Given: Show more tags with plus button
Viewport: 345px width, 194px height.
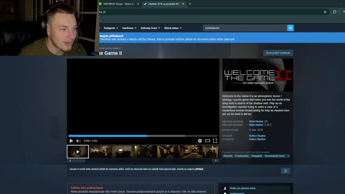Looking at the screenshot, I should (x=288, y=156).
